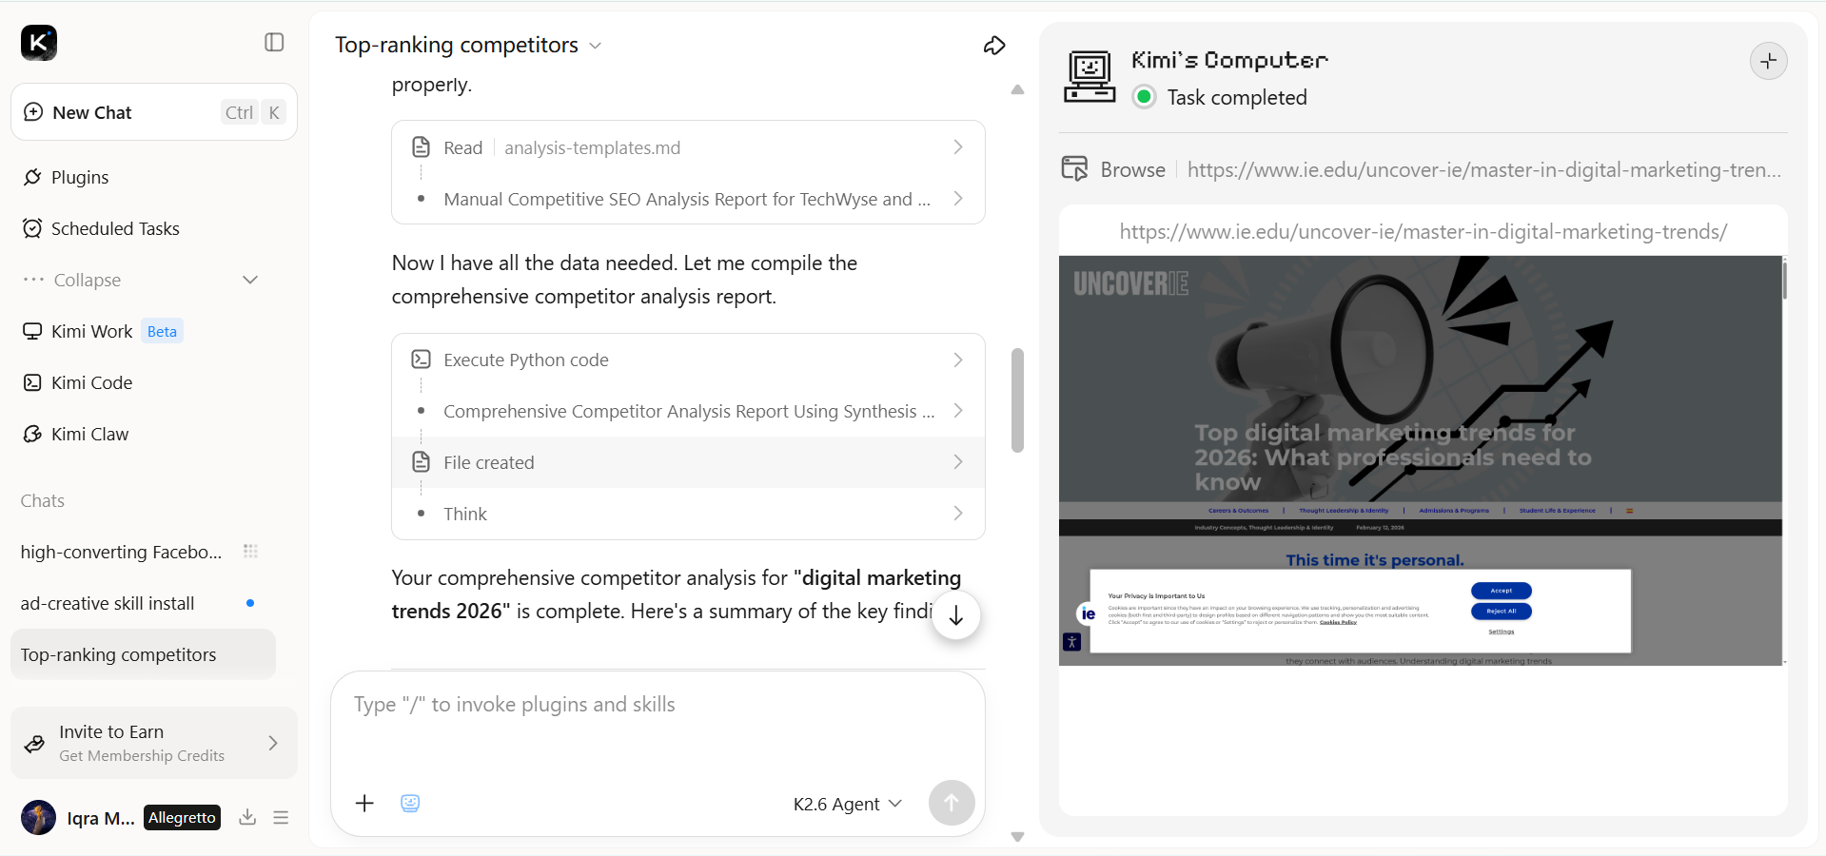The image size is (1826, 856).
Task: Toggle the sidebar panel icon
Action: coord(274,42)
